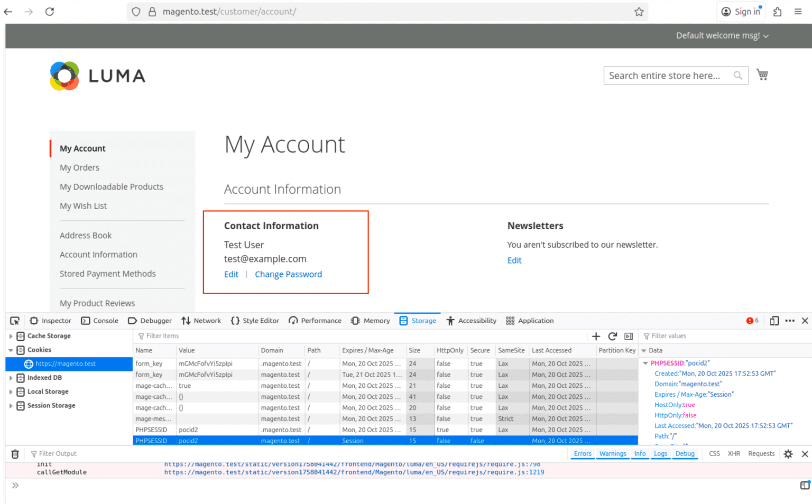Open My Orders in sidebar
812x504 pixels.
pos(79,167)
